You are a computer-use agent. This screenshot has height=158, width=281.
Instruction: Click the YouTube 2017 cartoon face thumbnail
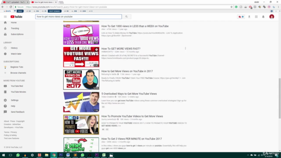click(81, 79)
